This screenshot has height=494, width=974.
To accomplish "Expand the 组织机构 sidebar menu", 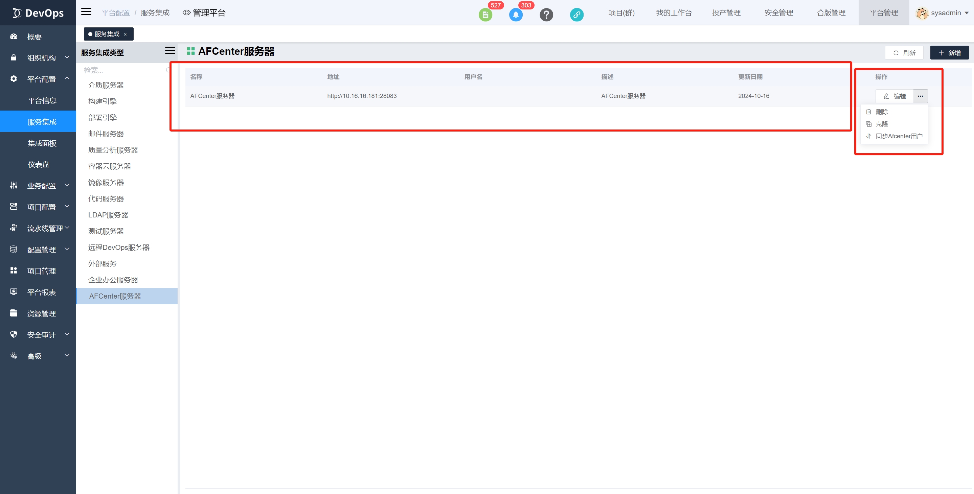I will pyautogui.click(x=41, y=58).
